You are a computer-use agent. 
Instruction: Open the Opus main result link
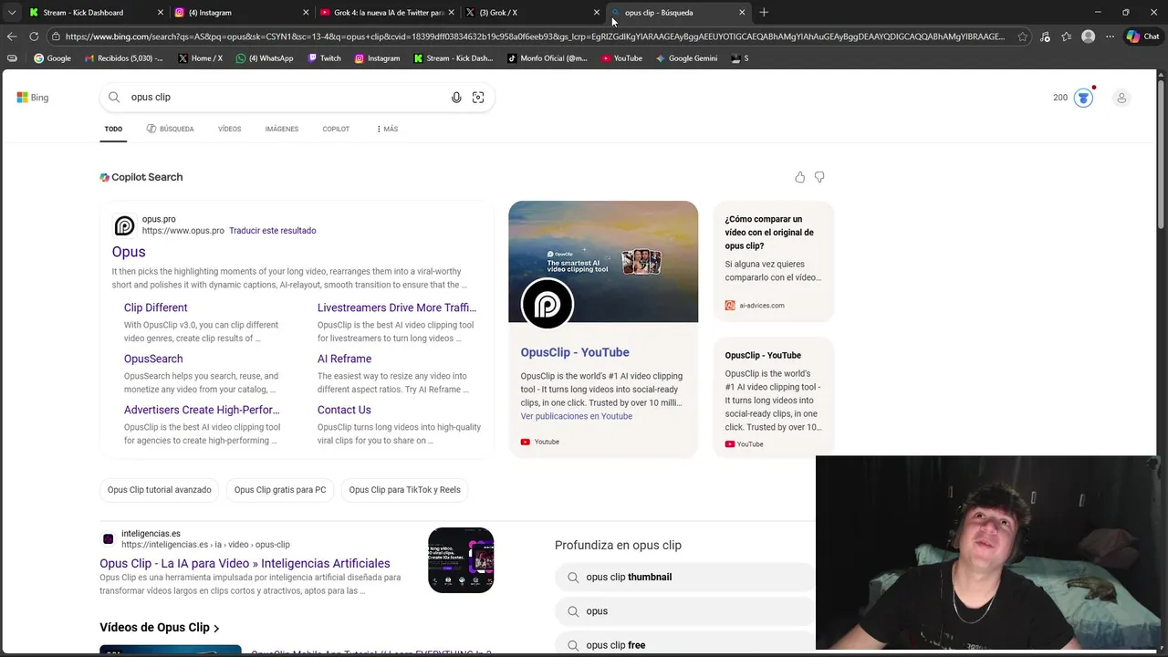tap(129, 252)
